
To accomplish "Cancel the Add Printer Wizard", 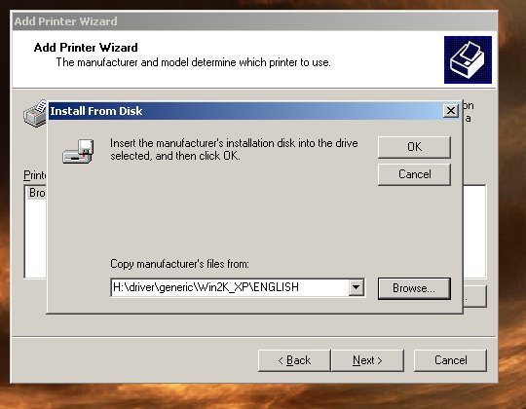I will [x=450, y=360].
